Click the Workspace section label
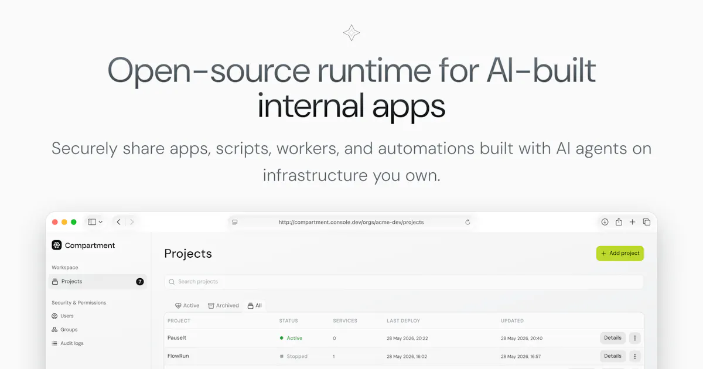Screen dimensions: 703x369 pyautogui.click(x=64, y=268)
